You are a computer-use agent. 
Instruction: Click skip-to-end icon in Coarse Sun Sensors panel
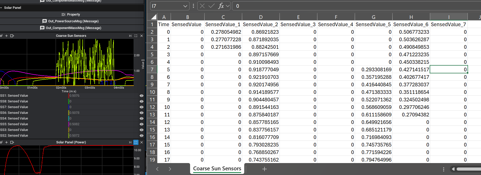point(130,36)
